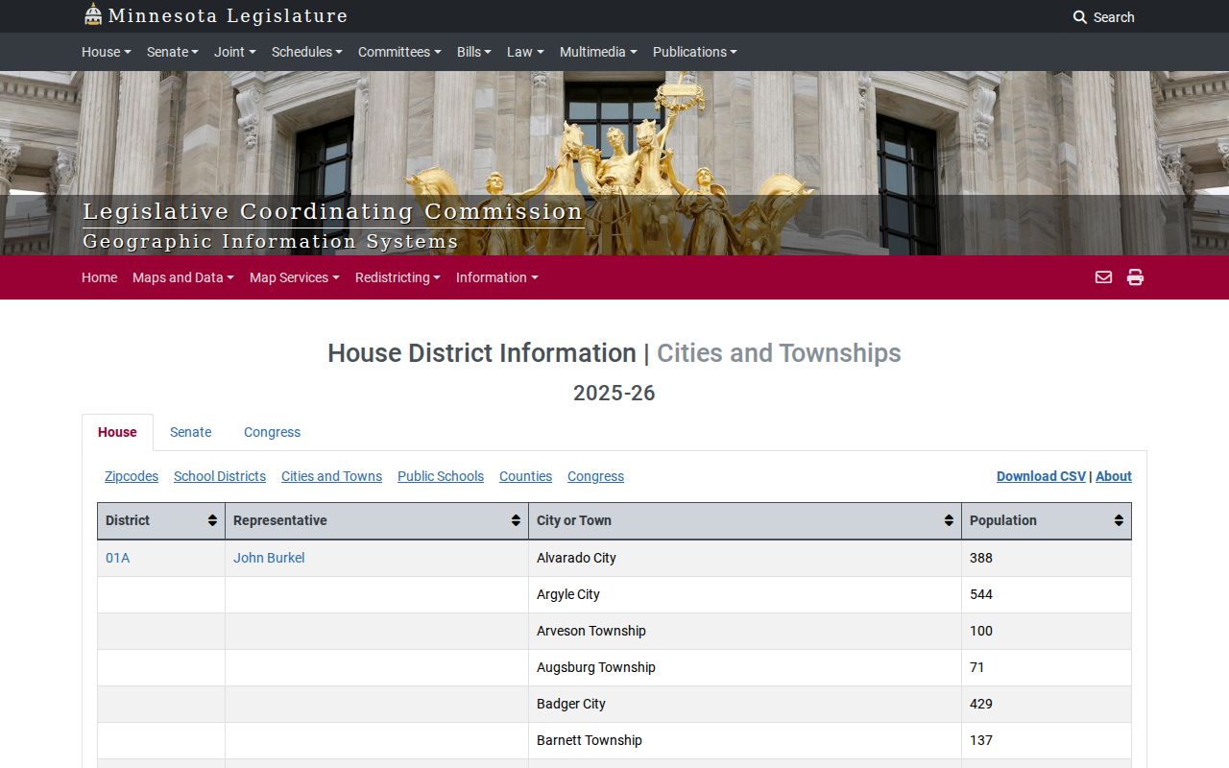Click the Minnesota Legislature site title text
The height and width of the screenshot is (768, 1229).
(228, 15)
